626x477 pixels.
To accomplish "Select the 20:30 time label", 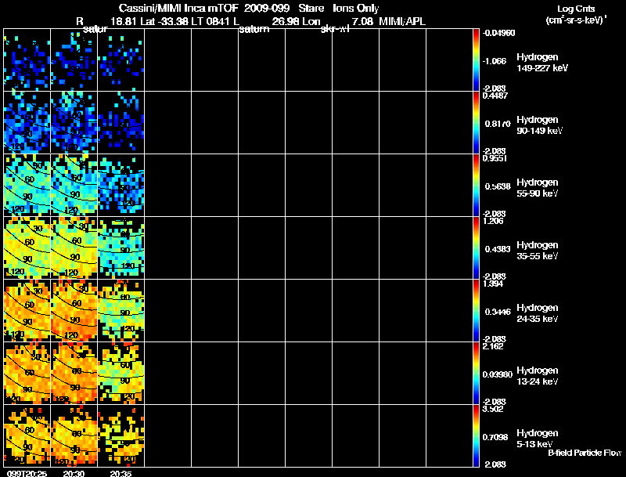I will point(74,472).
